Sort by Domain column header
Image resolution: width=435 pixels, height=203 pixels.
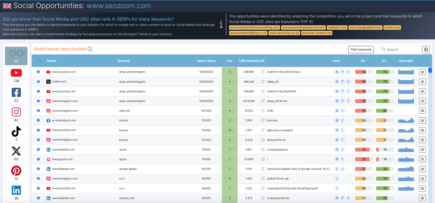[51, 61]
